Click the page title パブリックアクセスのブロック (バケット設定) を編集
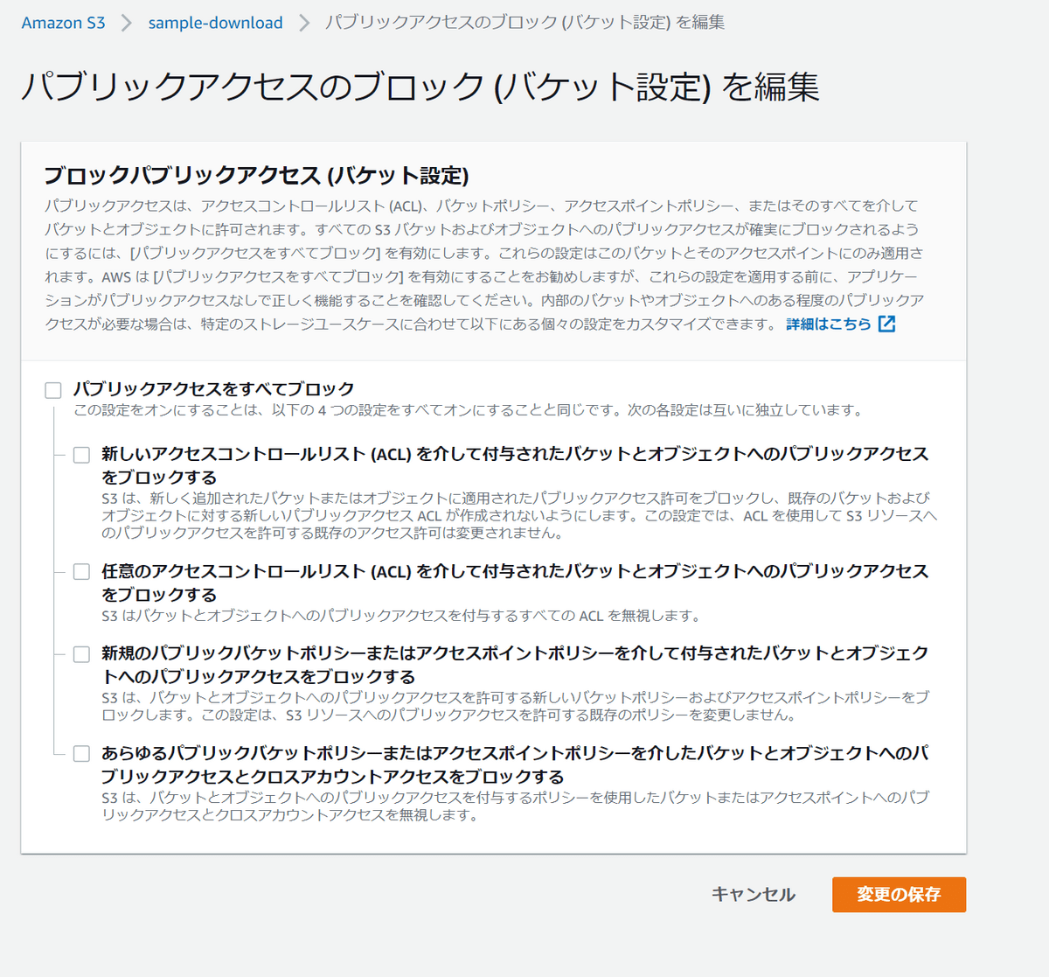The height and width of the screenshot is (977, 1049). pos(420,87)
